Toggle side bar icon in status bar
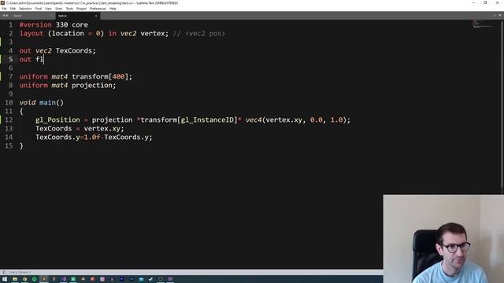The width and height of the screenshot is (504, 283). [x=5, y=272]
